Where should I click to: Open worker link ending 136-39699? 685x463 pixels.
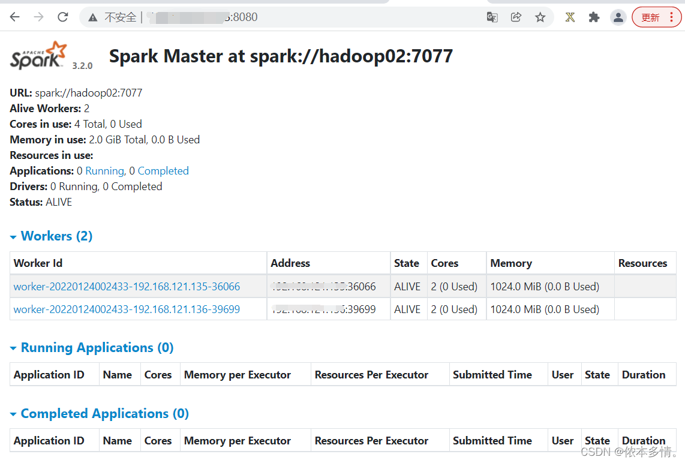pos(127,309)
